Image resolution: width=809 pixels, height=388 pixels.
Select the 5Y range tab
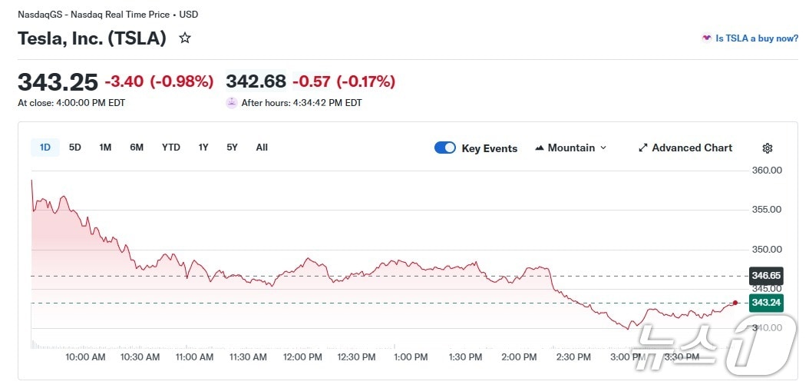[232, 148]
